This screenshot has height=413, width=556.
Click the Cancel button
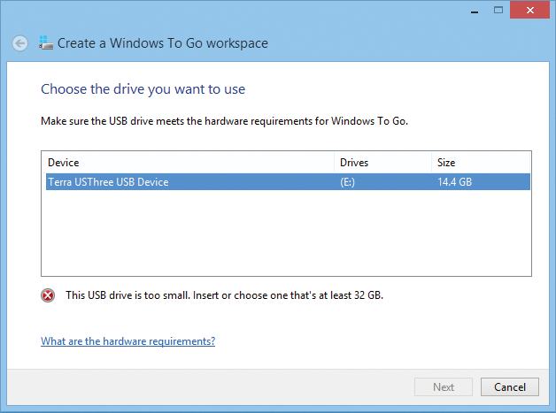click(510, 386)
